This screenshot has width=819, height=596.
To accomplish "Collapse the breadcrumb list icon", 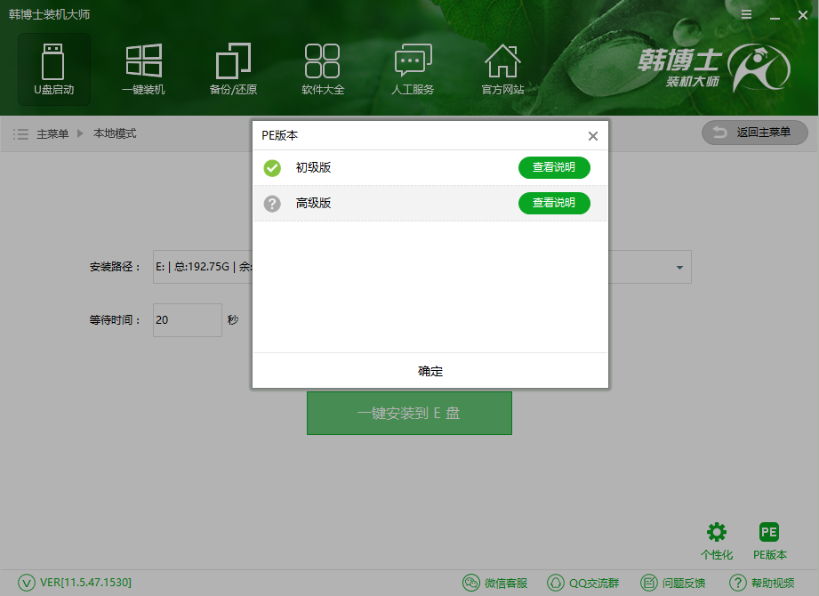I will point(20,133).
